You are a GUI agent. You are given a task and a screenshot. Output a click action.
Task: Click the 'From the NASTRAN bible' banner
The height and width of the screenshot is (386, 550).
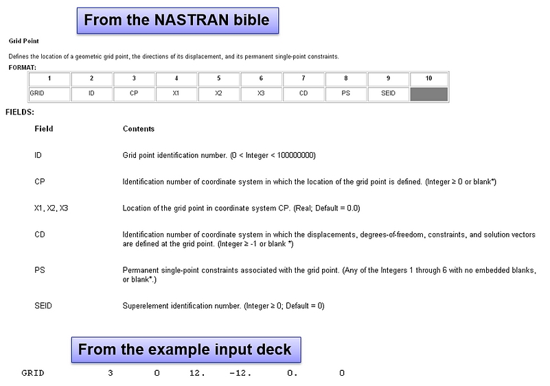pos(178,21)
